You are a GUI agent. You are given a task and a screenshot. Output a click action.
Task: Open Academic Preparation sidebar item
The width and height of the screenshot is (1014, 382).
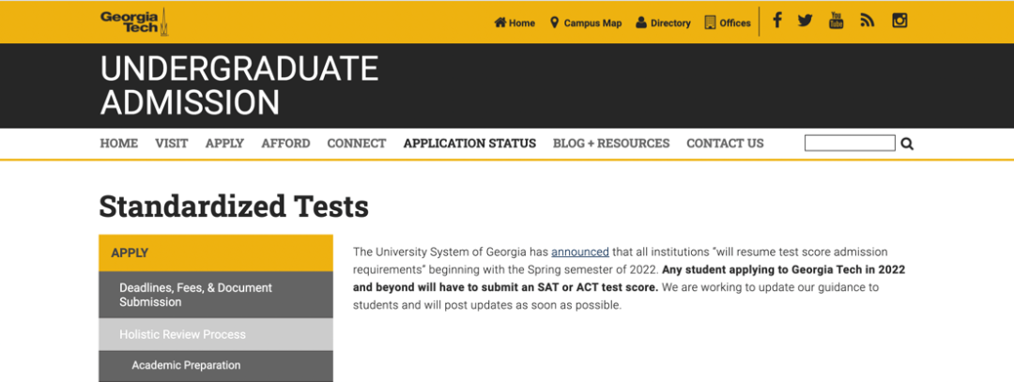click(x=186, y=365)
